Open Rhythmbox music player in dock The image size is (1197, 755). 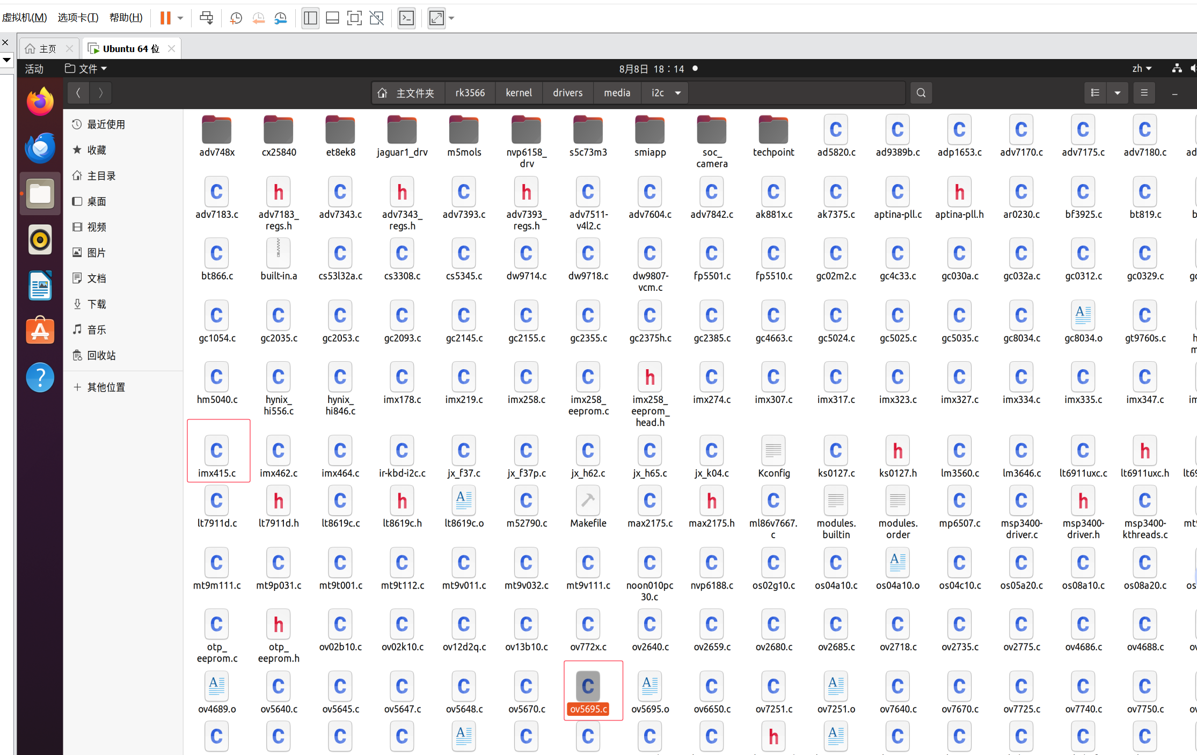[40, 239]
